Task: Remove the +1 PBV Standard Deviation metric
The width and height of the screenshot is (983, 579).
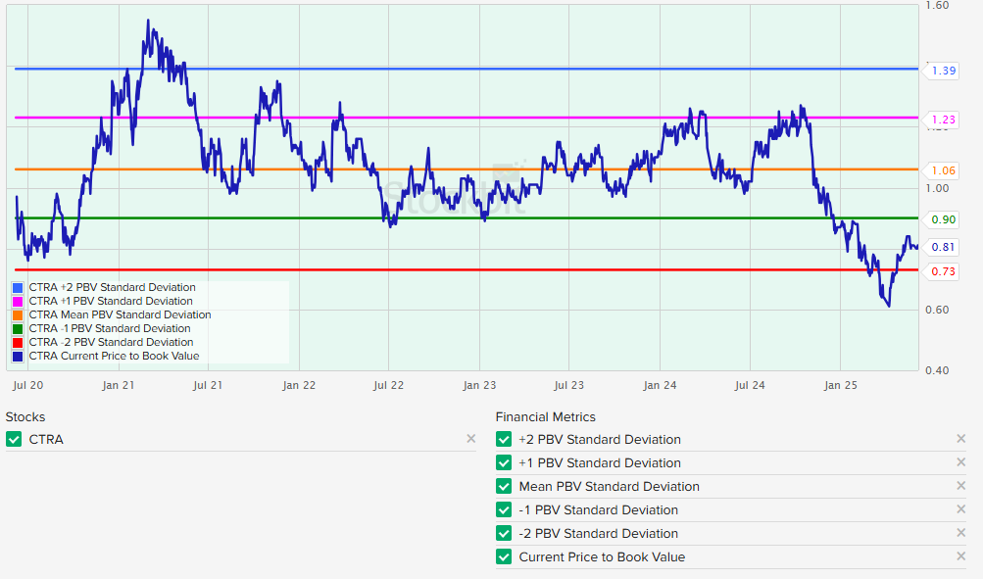Action: click(961, 463)
